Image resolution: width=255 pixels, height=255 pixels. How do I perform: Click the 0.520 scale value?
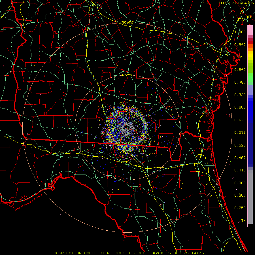pyautogui.click(x=240, y=145)
